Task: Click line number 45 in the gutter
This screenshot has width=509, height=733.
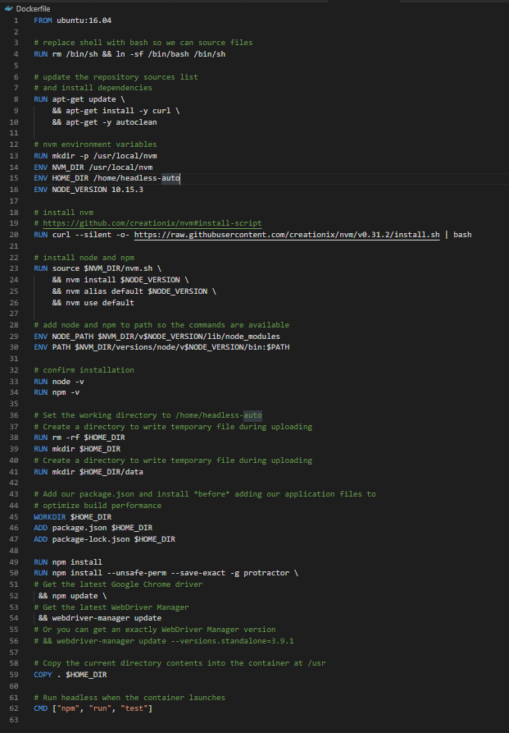Action: (14, 516)
